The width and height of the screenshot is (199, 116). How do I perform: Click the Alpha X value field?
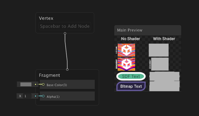tap(27, 96)
